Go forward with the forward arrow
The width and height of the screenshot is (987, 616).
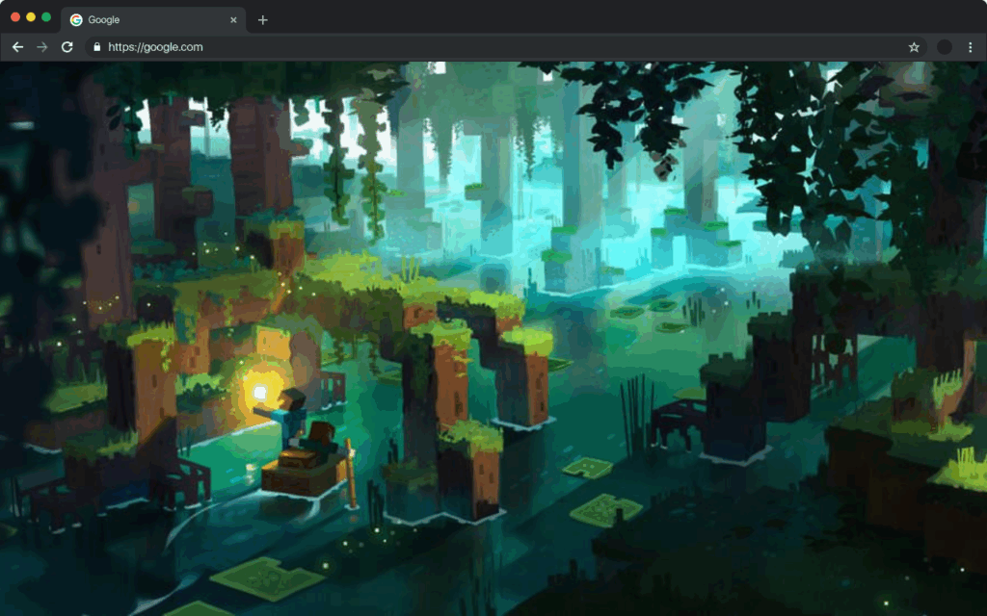tap(42, 46)
